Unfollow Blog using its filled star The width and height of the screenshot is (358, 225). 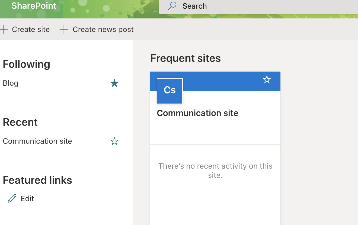coord(114,83)
